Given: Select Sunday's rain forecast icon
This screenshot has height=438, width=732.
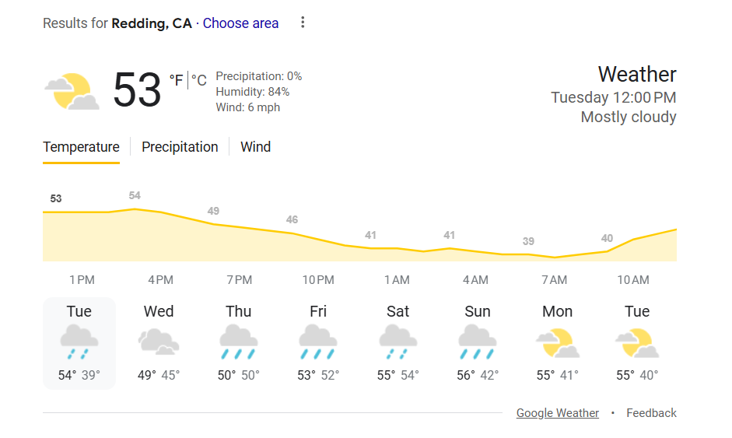Looking at the screenshot, I should [478, 342].
